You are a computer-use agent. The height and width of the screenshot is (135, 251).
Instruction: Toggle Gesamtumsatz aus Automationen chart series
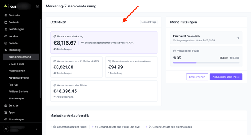[170, 127]
